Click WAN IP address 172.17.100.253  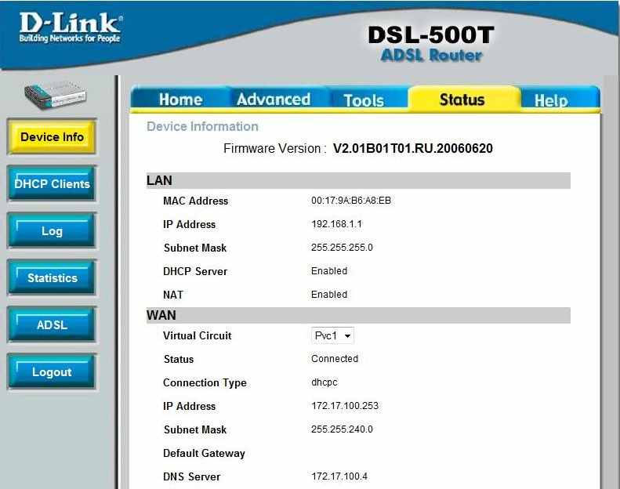point(345,406)
